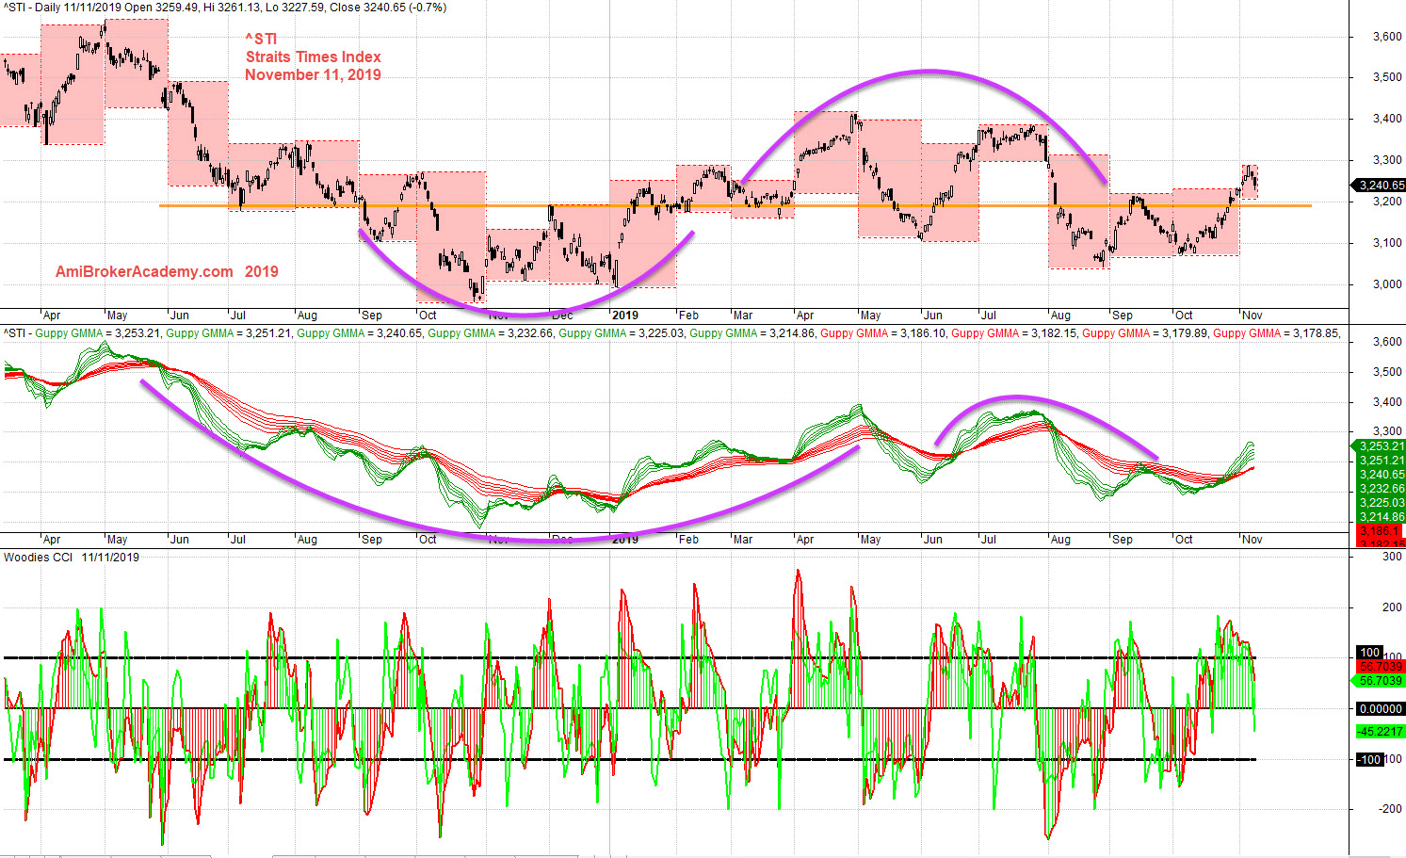The image size is (1406, 858).
Task: Click the 3,000 label on price pane axis
Action: (1387, 284)
